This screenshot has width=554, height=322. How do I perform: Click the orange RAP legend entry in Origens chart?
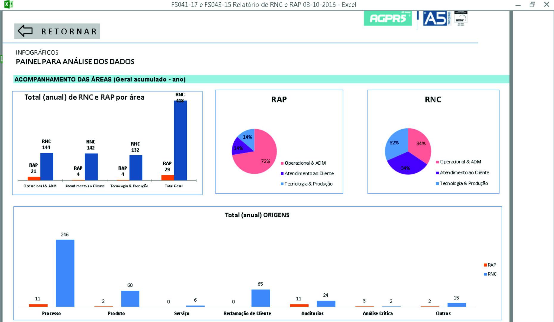pyautogui.click(x=490, y=265)
